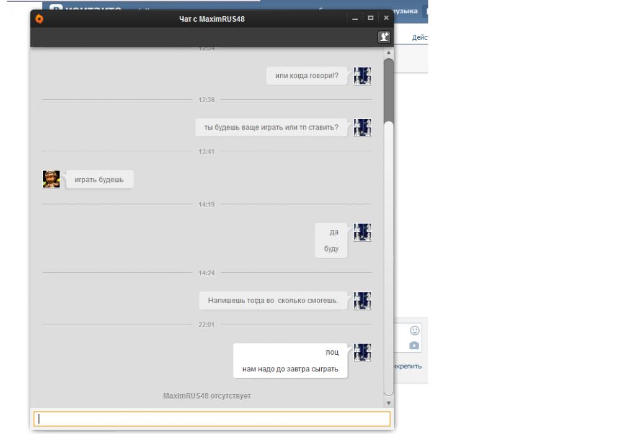
Task: Maximize the Origin chat window
Action: coord(371,18)
